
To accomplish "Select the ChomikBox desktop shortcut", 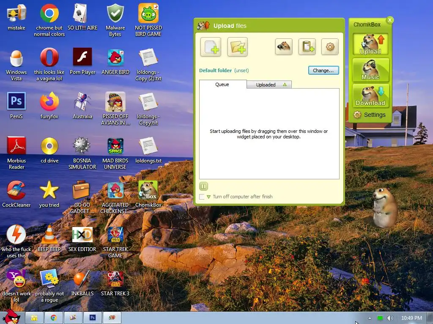I will [x=148, y=194].
